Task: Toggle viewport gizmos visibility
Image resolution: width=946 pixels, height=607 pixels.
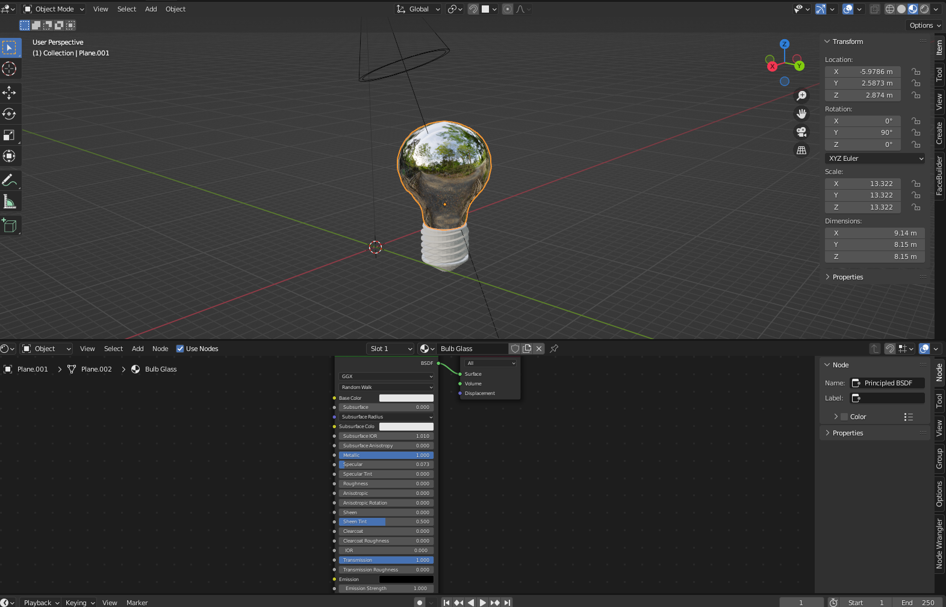Action: coord(820,9)
